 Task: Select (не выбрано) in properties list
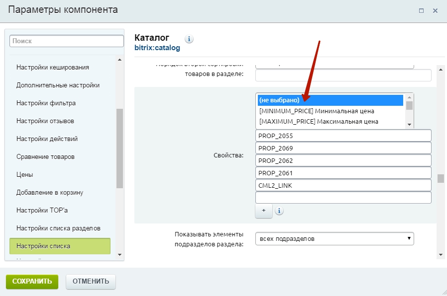(330, 100)
